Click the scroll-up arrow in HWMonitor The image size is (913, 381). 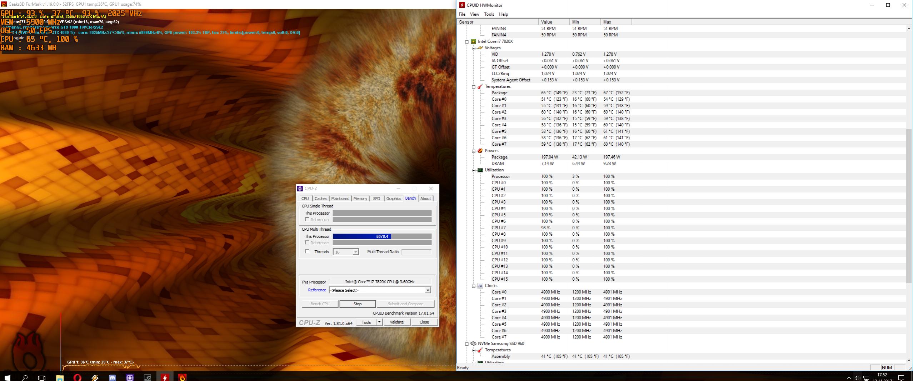pyautogui.click(x=909, y=29)
